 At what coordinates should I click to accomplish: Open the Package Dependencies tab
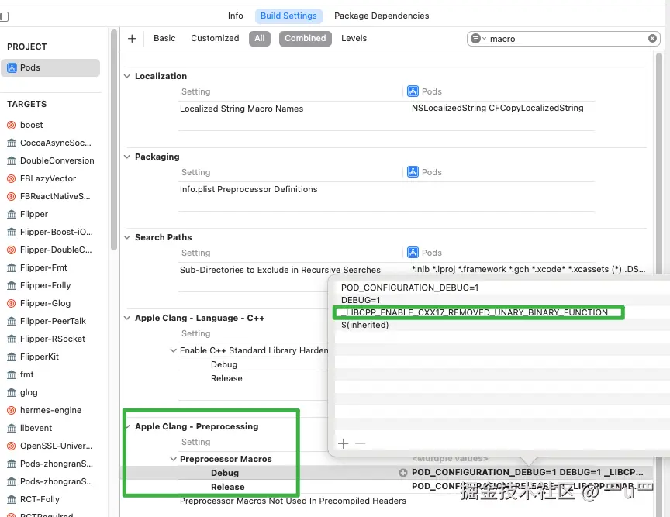(x=382, y=16)
